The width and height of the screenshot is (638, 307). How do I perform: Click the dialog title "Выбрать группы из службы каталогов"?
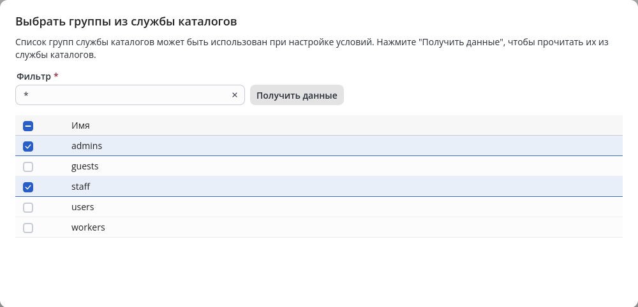click(126, 22)
